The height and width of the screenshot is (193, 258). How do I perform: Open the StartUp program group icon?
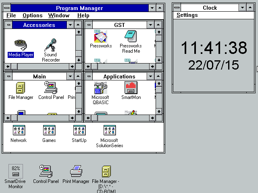pyautogui.click(x=79, y=131)
